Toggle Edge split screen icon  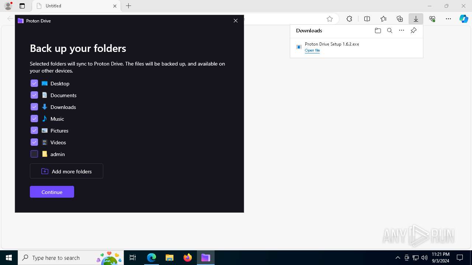367,19
